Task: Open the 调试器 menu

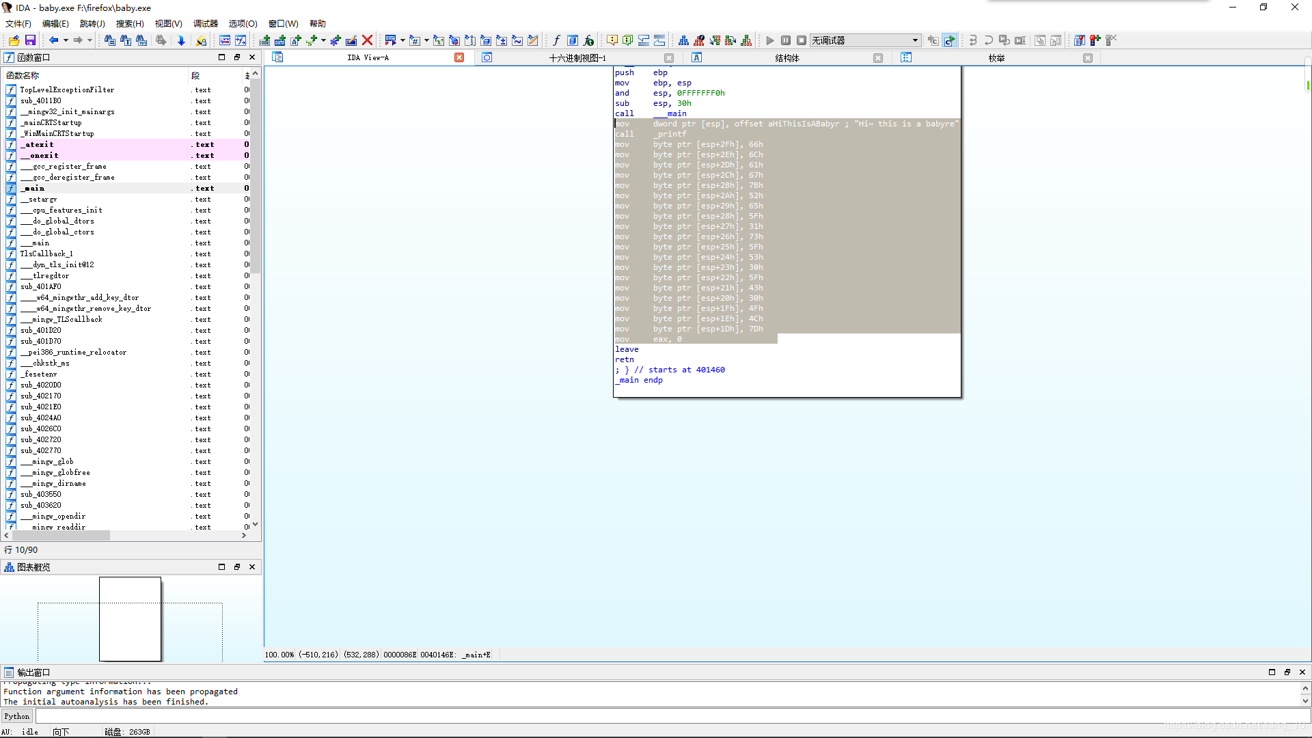Action: [x=205, y=24]
